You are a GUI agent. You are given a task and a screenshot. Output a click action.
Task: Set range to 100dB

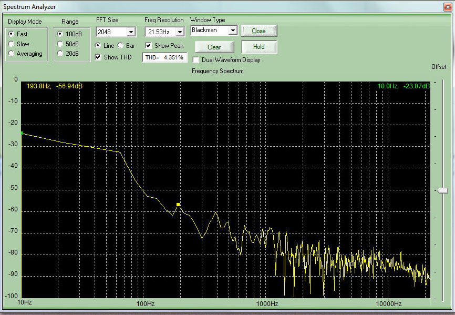[60, 34]
